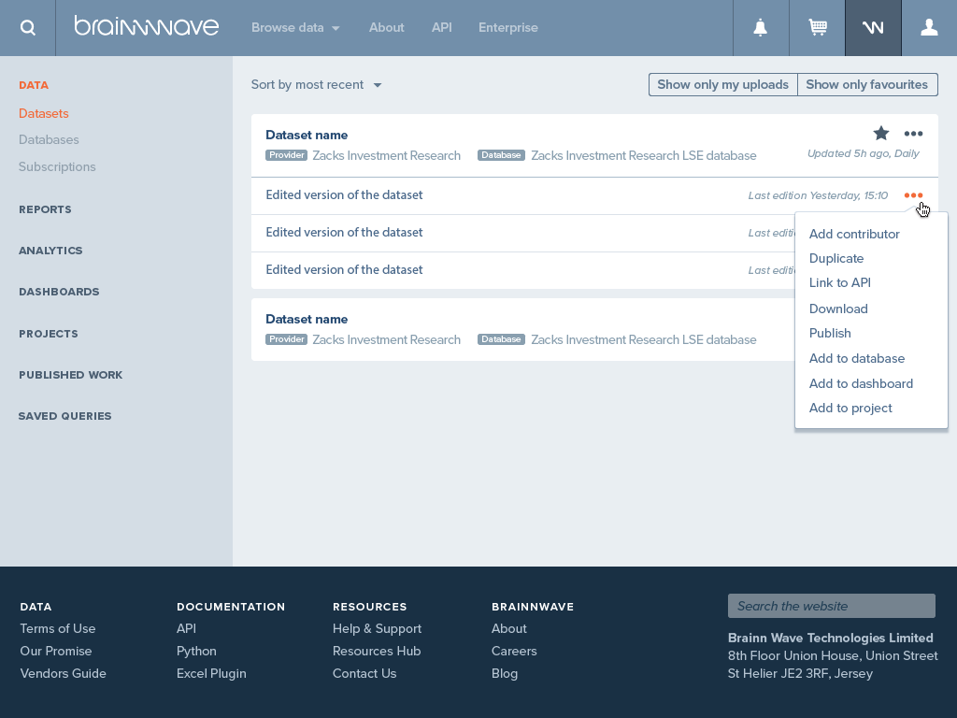957x718 pixels.
Task: Open Terms of Use footer link
Action: (x=57, y=628)
